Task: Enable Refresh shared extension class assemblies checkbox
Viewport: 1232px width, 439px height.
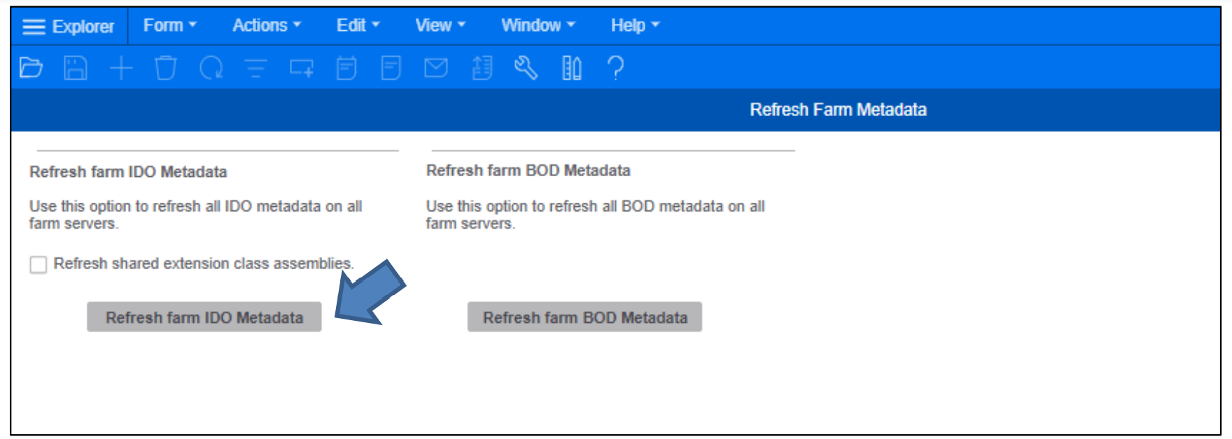Action: tap(38, 265)
